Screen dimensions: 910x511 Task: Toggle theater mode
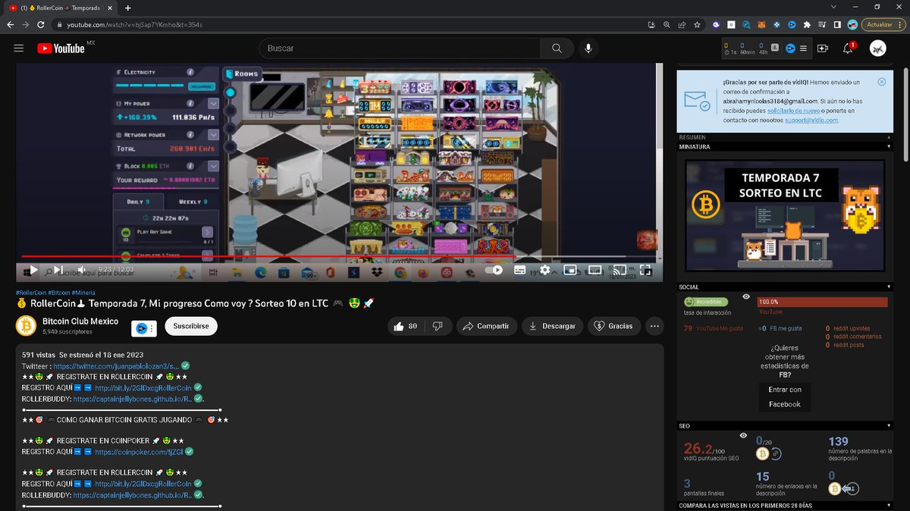595,270
